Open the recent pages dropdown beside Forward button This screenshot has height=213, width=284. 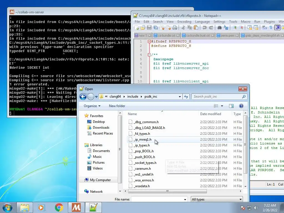tap(96, 97)
